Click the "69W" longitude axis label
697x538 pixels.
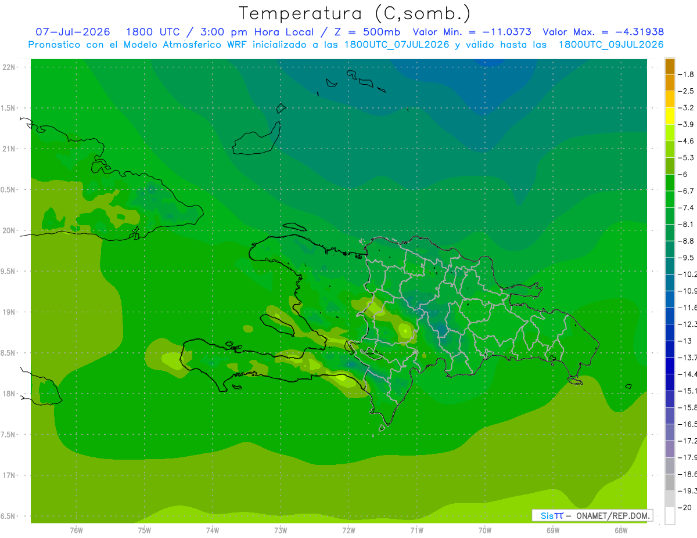click(x=553, y=530)
